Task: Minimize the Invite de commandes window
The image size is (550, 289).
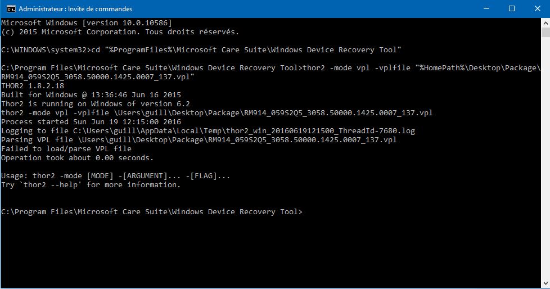Action: (x=486, y=9)
